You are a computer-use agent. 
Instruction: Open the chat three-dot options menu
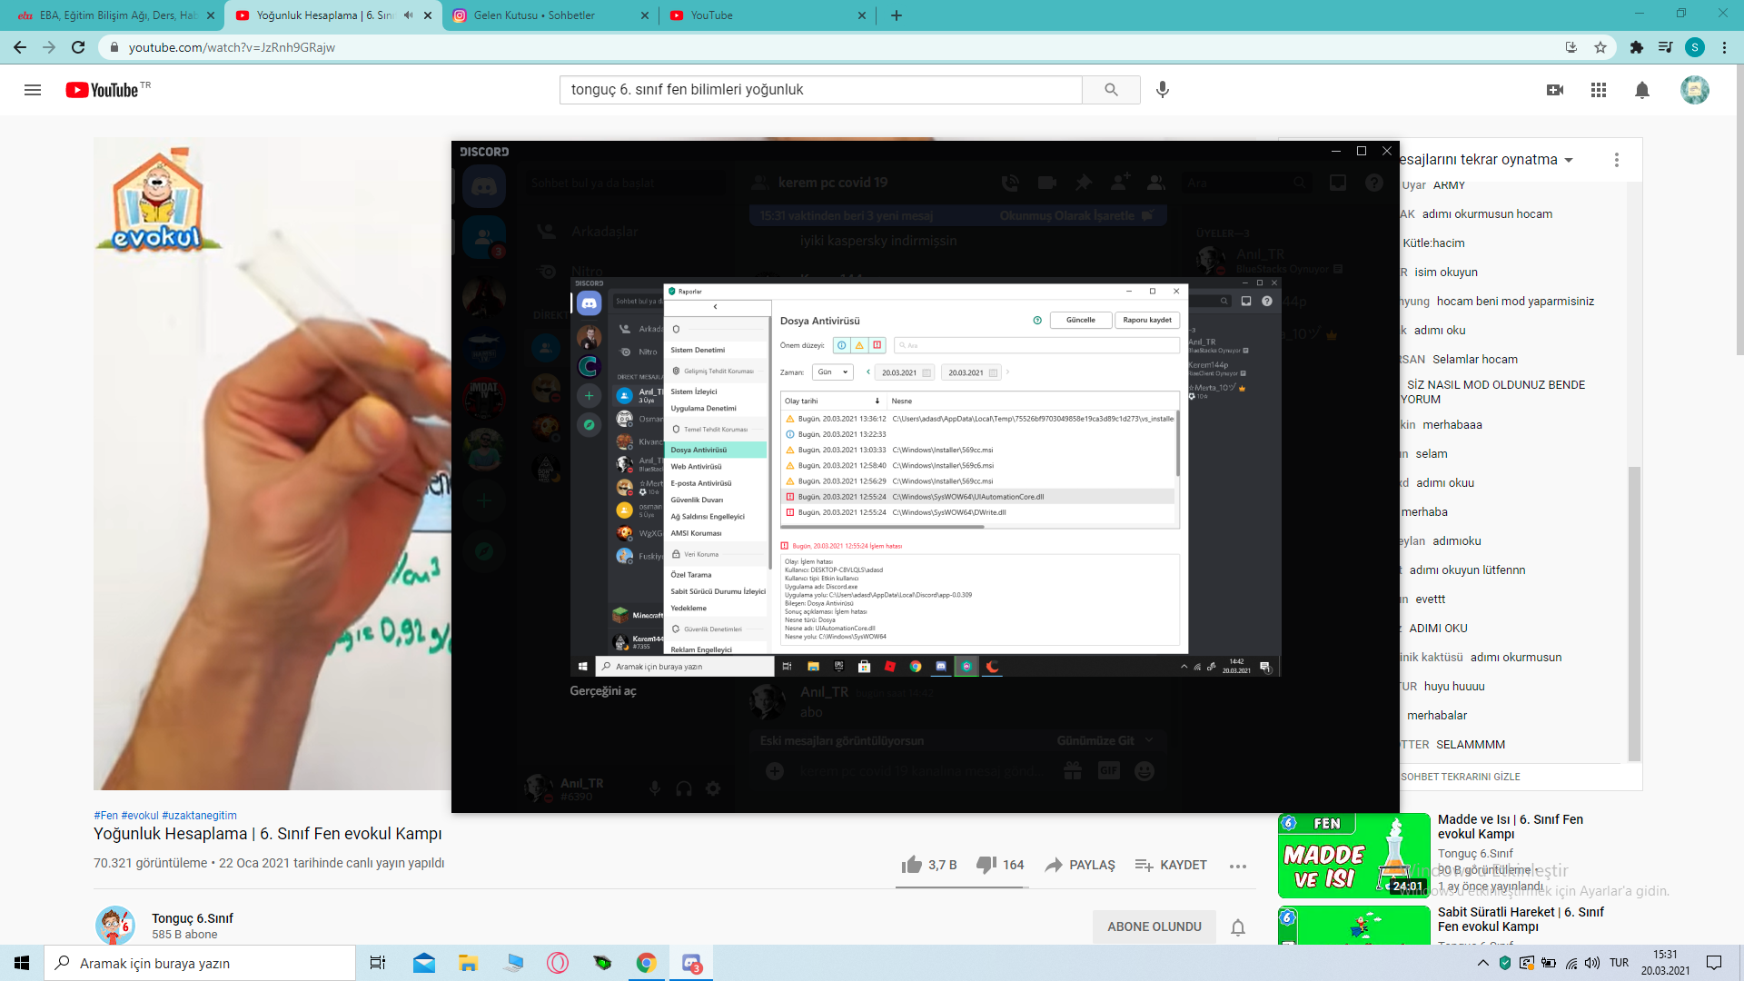pyautogui.click(x=1617, y=160)
